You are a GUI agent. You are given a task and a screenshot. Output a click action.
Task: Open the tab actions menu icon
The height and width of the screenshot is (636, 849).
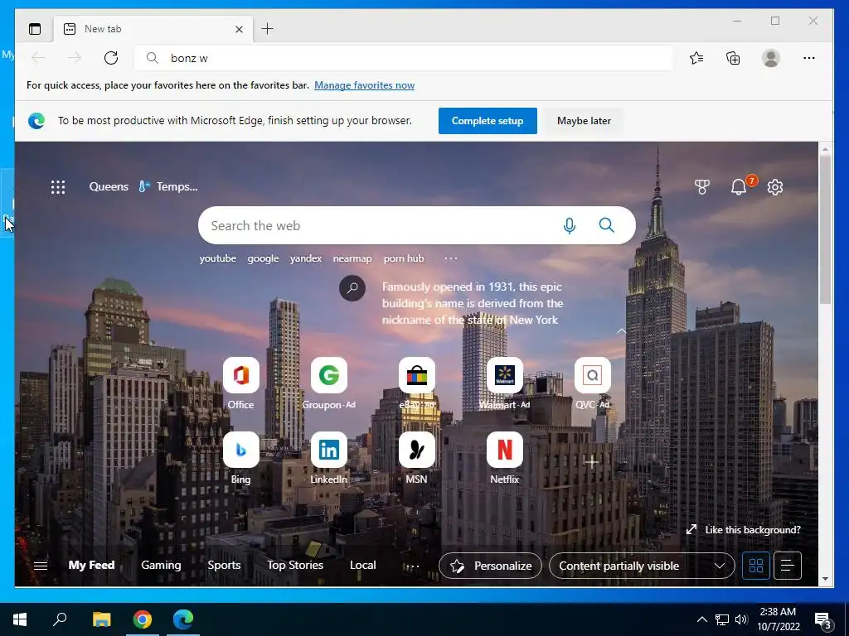pyautogui.click(x=35, y=29)
